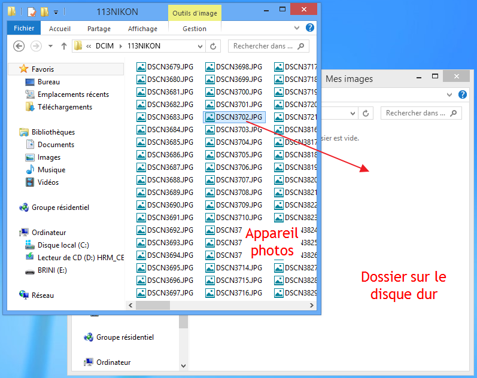Click the right arrow of horizontal scrollbar
477x378 pixels.
coord(311,305)
